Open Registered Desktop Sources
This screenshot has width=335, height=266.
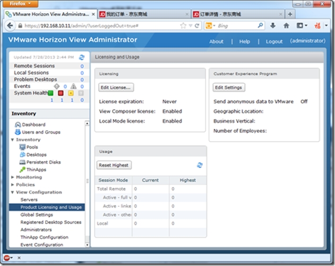tap(51, 222)
